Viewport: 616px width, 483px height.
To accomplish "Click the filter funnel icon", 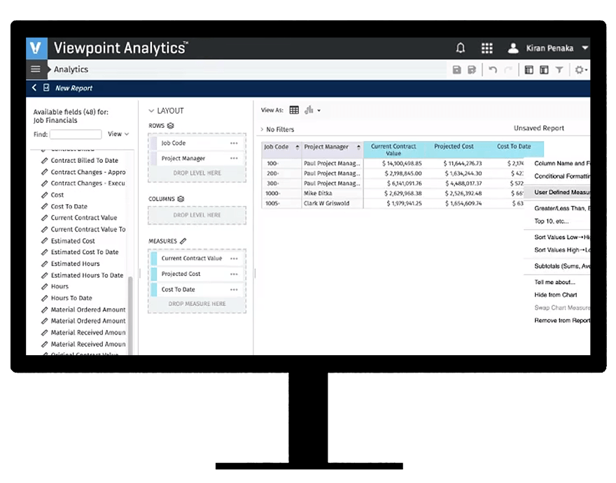I will [x=559, y=70].
